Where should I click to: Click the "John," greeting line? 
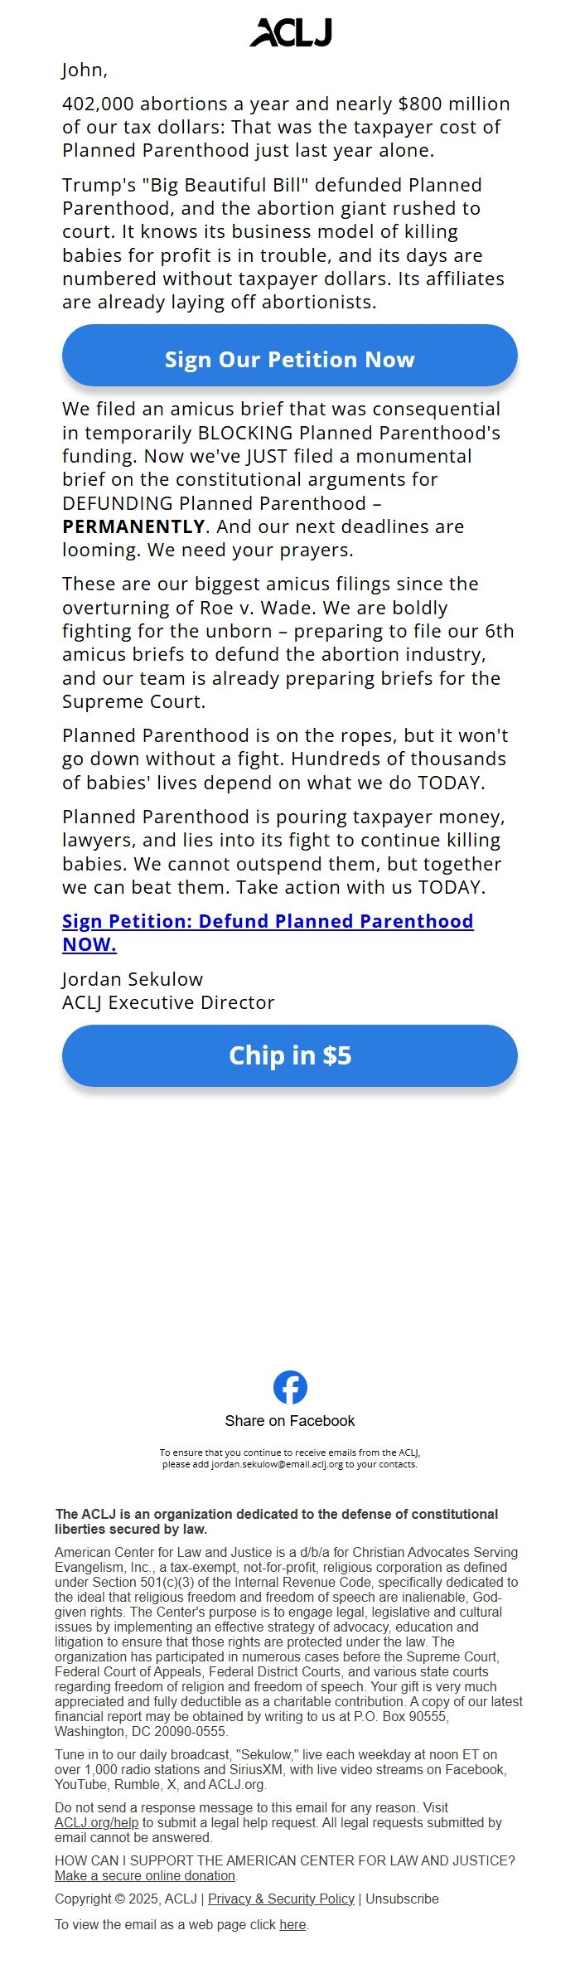85,70
